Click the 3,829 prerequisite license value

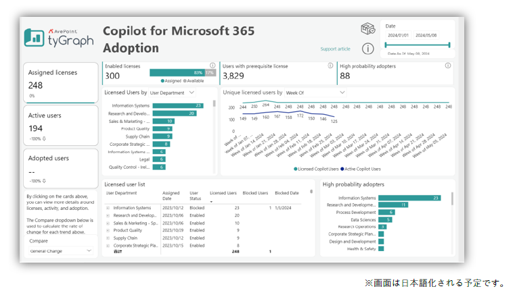point(233,76)
